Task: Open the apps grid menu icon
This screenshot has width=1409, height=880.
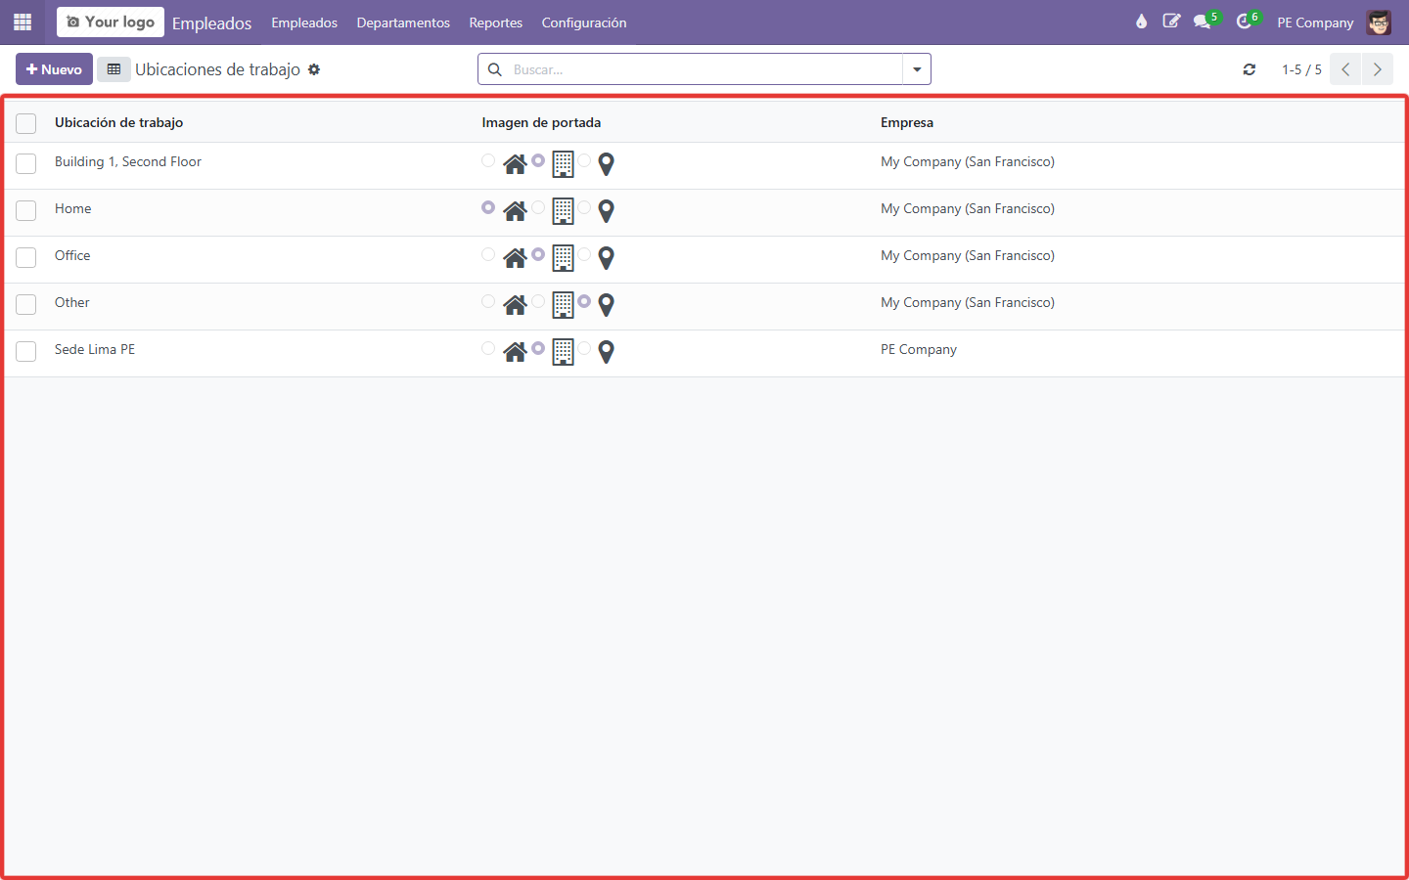Action: click(x=23, y=22)
